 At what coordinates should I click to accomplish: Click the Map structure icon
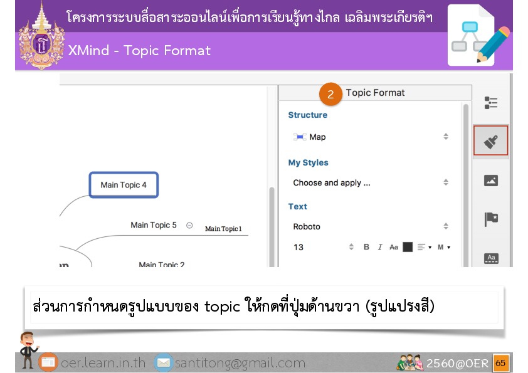[x=300, y=137]
